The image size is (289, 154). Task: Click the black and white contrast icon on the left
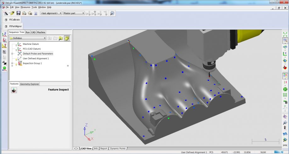[x=4, y=63]
